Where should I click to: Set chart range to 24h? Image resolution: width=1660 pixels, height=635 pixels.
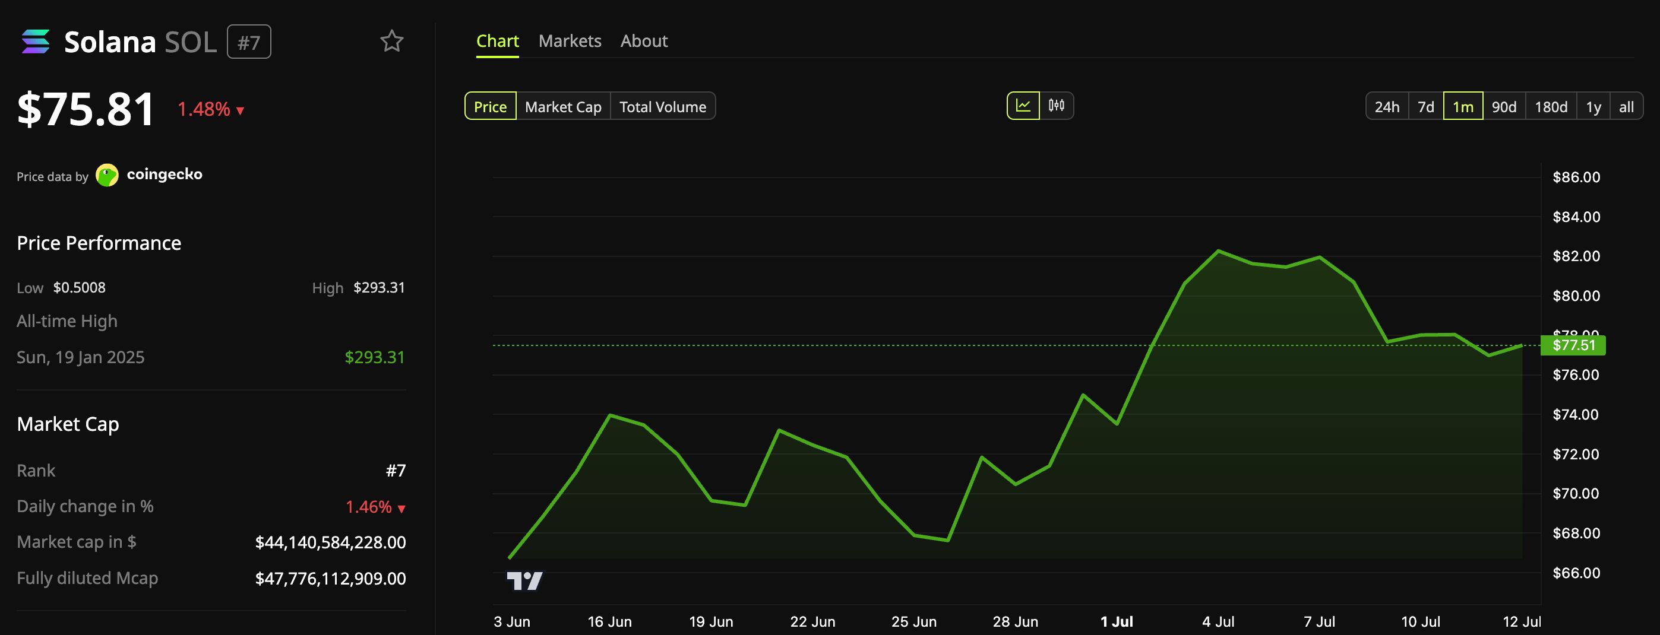coord(1387,106)
